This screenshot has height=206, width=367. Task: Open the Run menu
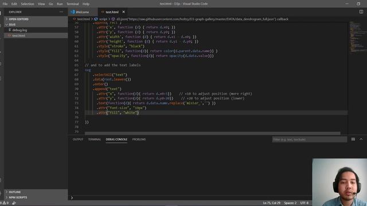tap(60, 4)
